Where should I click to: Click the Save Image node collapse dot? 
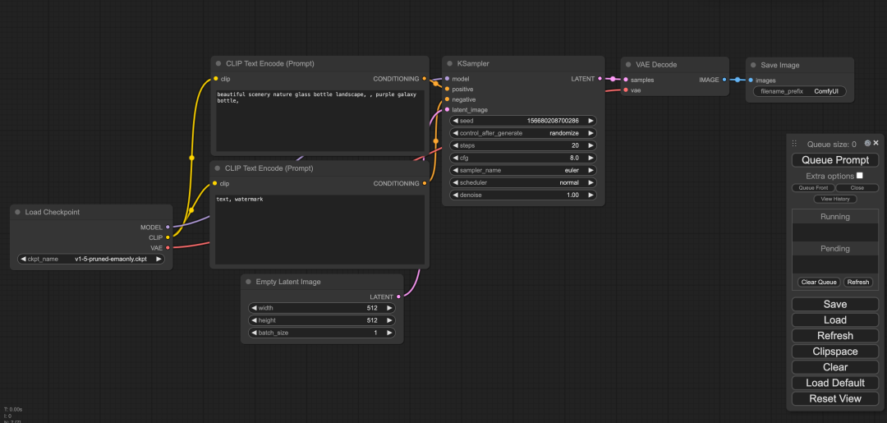753,65
